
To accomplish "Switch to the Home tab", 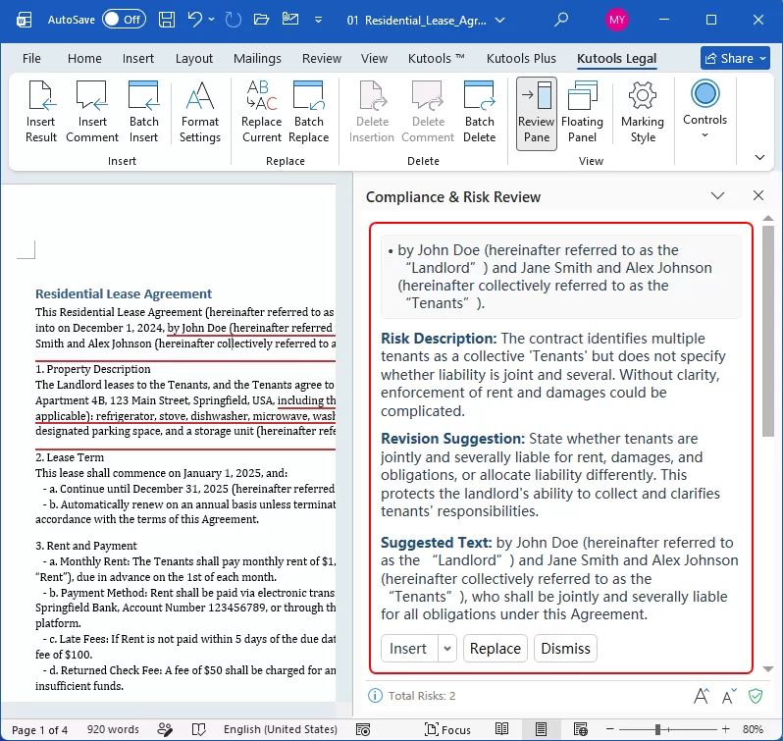I will [84, 59].
